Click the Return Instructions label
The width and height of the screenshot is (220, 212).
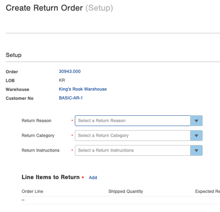pyautogui.click(x=41, y=150)
